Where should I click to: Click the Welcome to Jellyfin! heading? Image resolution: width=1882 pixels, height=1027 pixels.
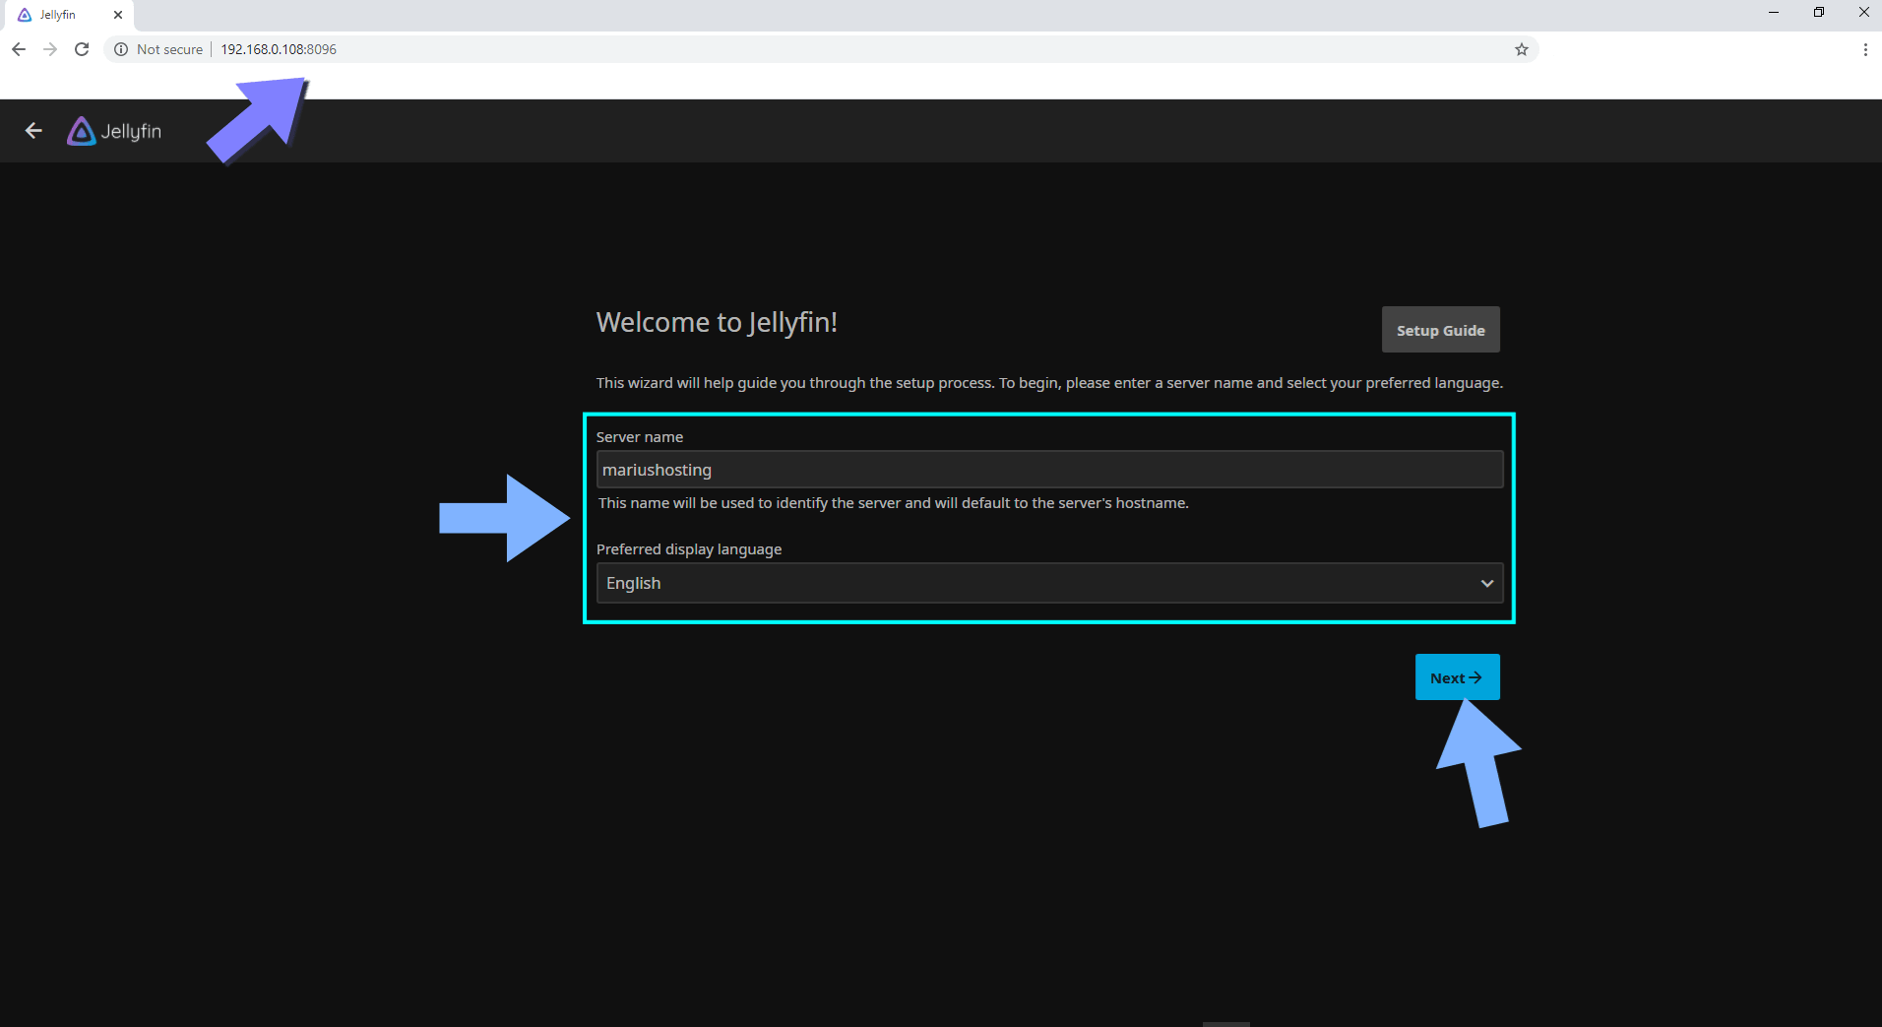pos(717,323)
